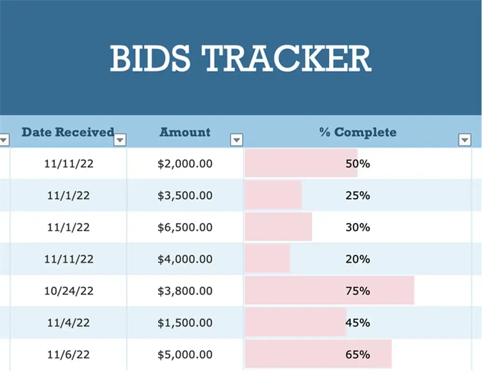Select the 10/24/22 date cell
The width and height of the screenshot is (483, 372).
(68, 291)
